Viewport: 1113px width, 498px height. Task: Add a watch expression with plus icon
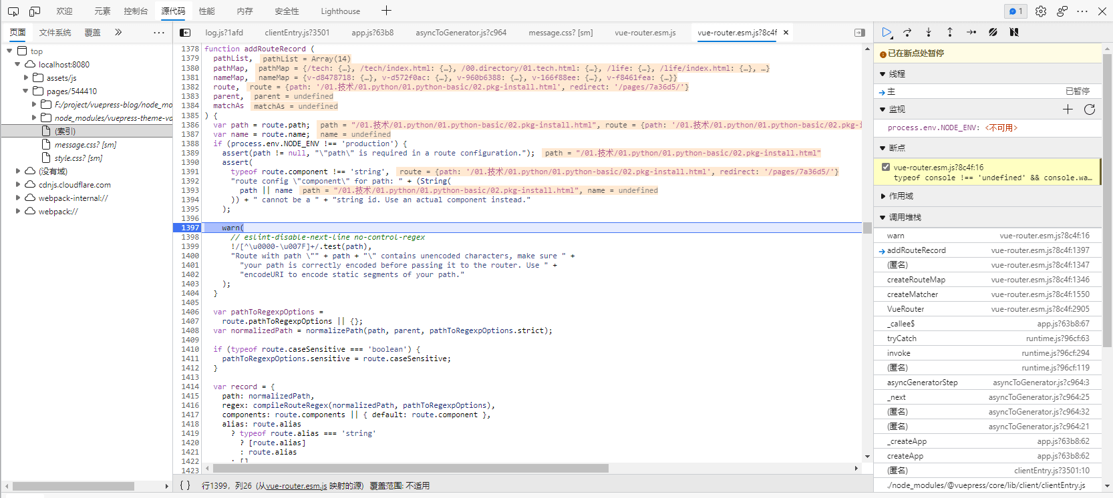click(1068, 109)
